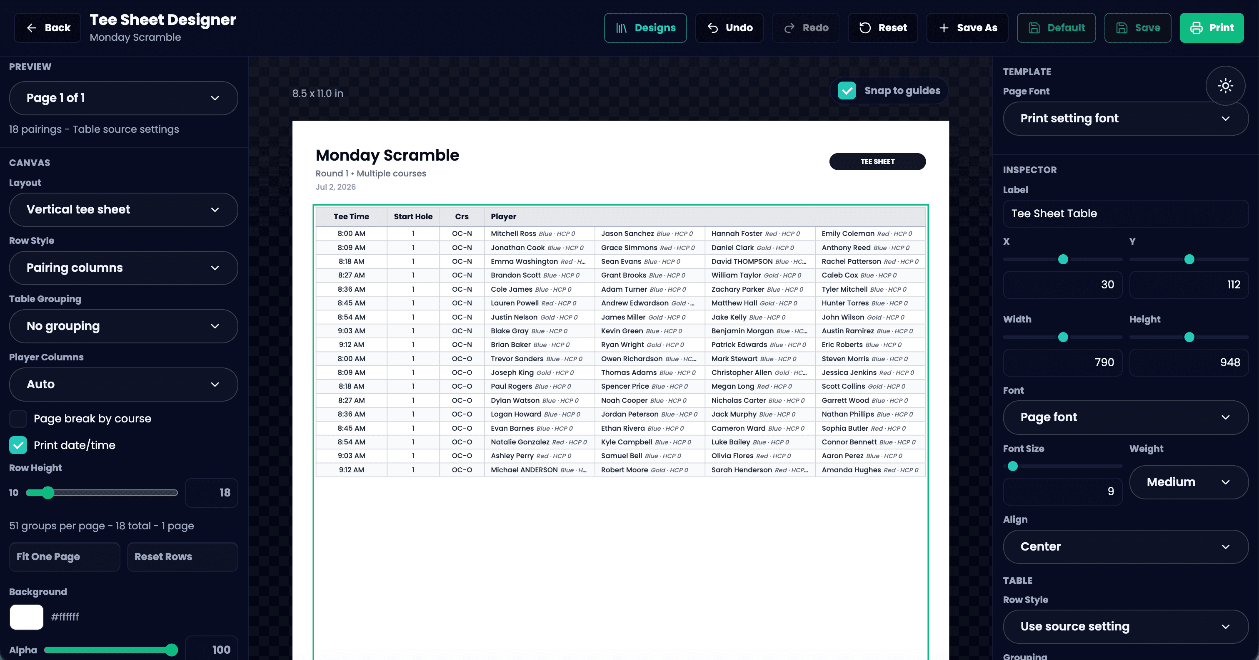Click player Kyle Campbell cell
Image resolution: width=1259 pixels, height=660 pixels.
tap(649, 442)
